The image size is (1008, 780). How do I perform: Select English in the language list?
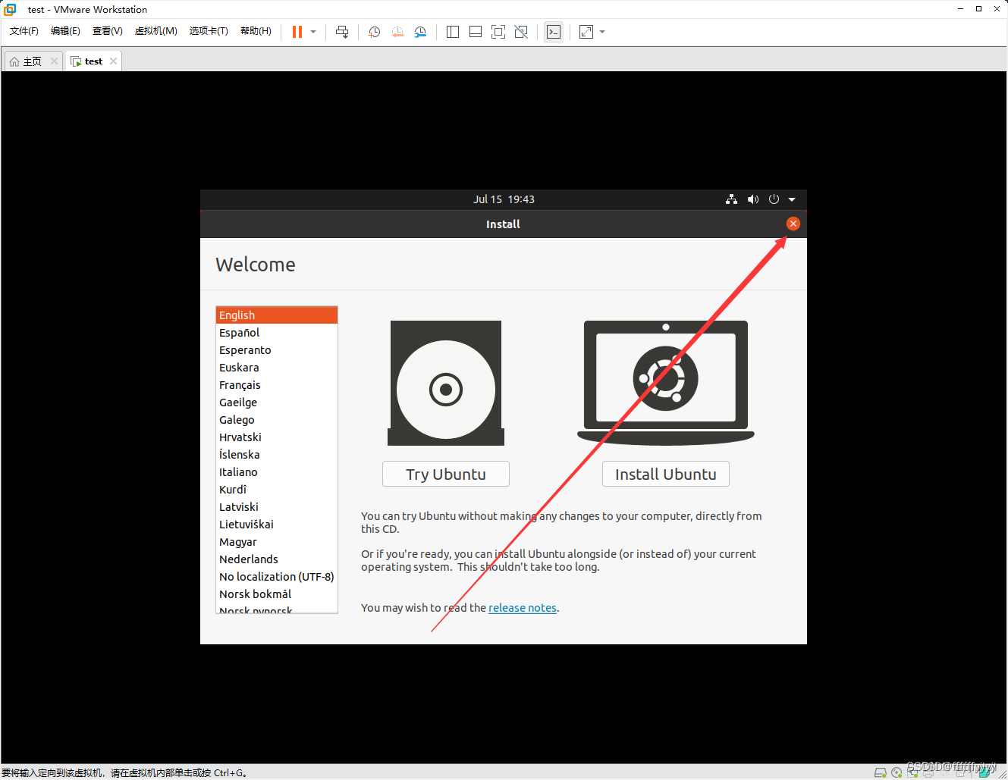point(277,315)
